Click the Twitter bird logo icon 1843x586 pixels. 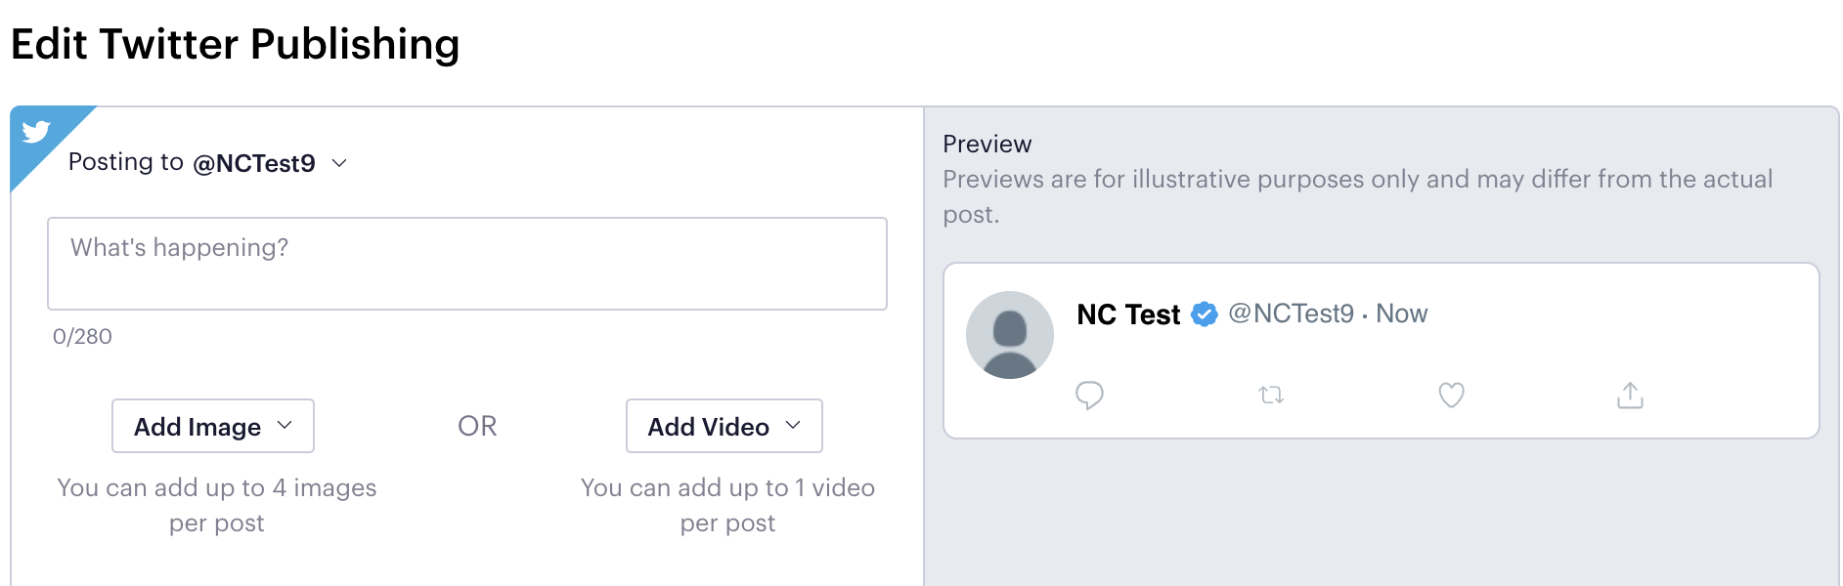coord(36,131)
